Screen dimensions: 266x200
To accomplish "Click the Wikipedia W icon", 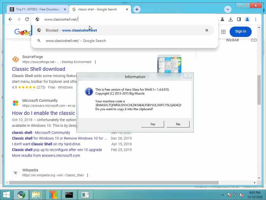I will click(16, 173).
